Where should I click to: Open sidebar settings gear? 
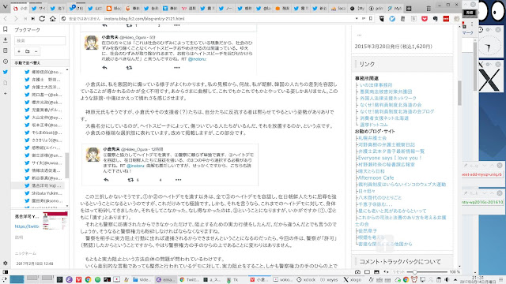[x=6, y=263]
